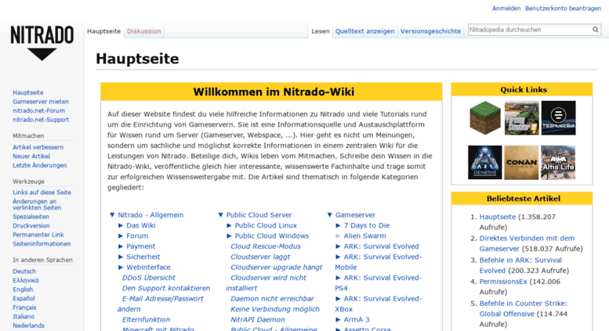This screenshot has height=331, width=609.
Task: Open Letzte Änderungen in sidebar
Action: [40, 165]
